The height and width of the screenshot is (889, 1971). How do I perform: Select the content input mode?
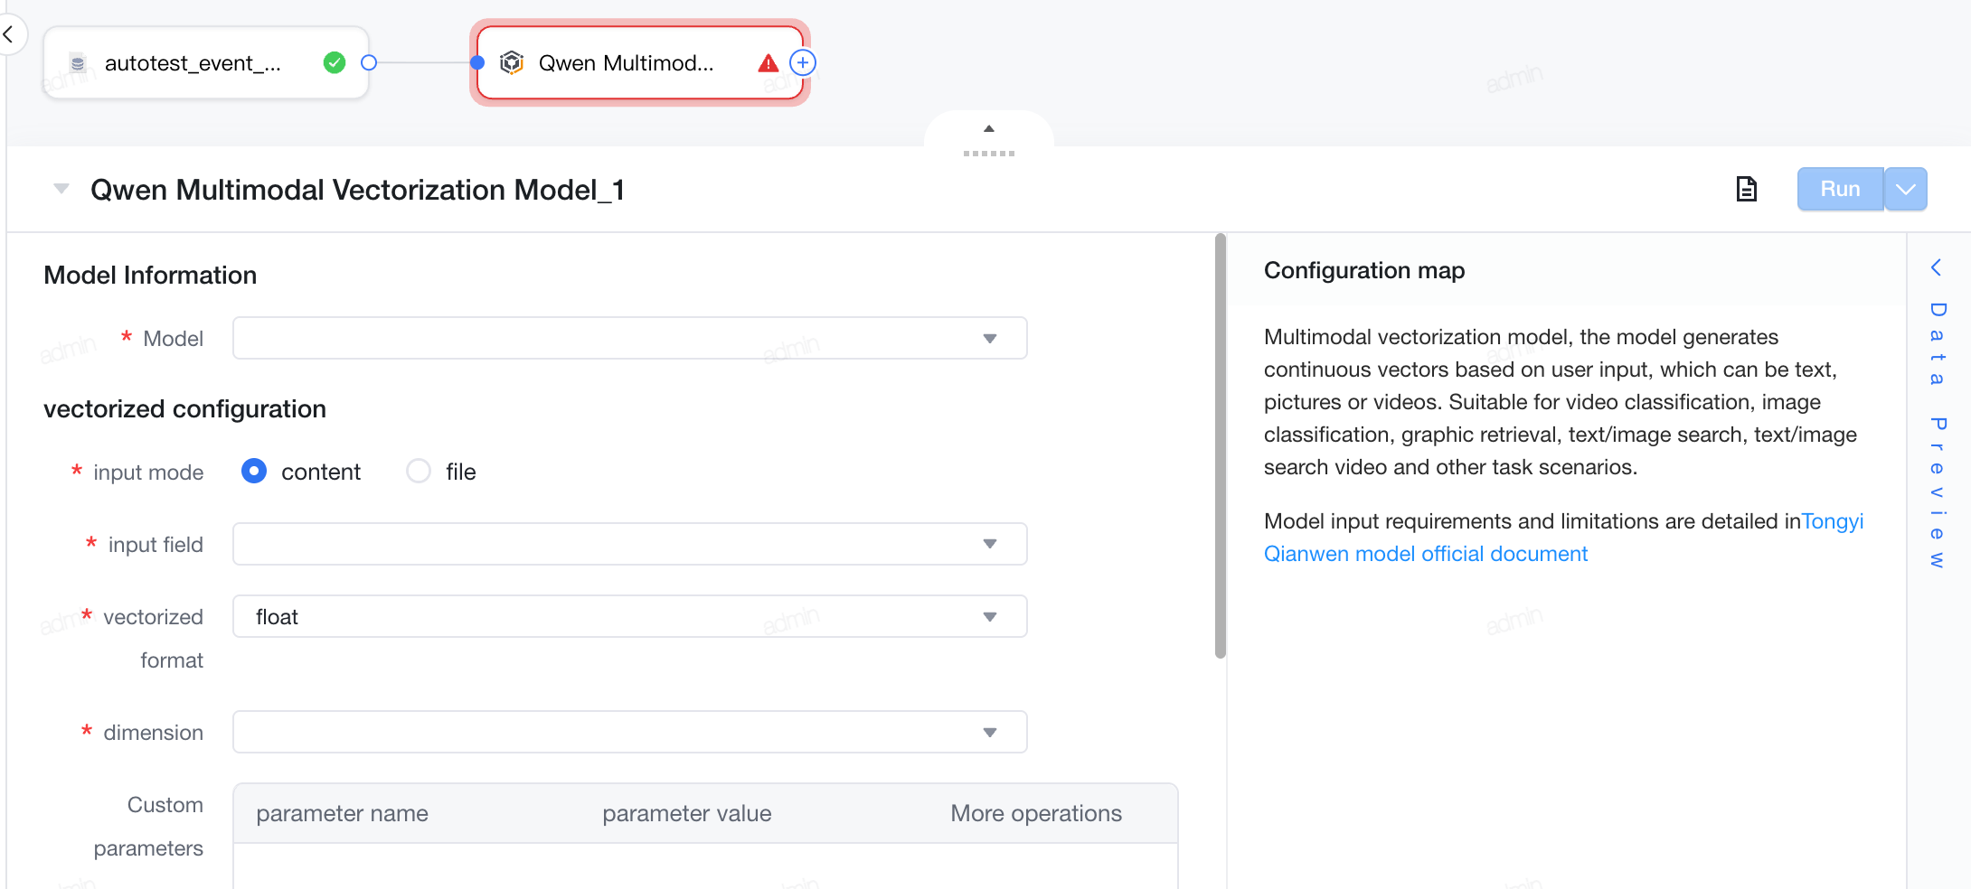tap(254, 471)
